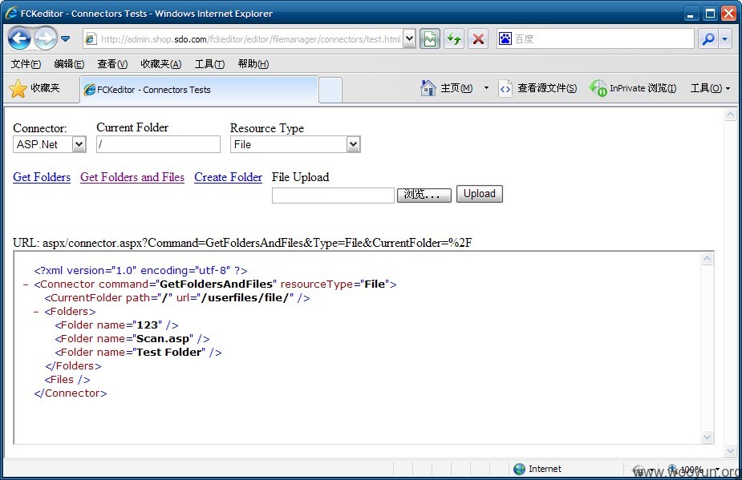
Task: Open the 工具(O) command bar menu
Action: pyautogui.click(x=710, y=88)
